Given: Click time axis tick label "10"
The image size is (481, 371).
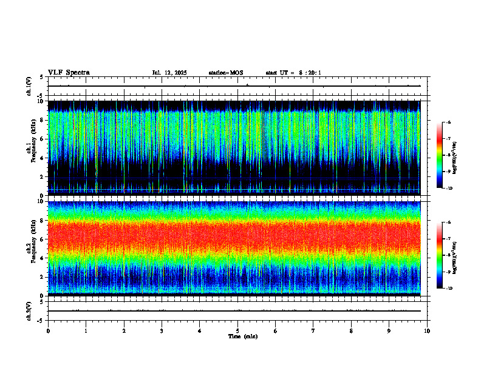Looking at the screenshot, I should [427, 331].
